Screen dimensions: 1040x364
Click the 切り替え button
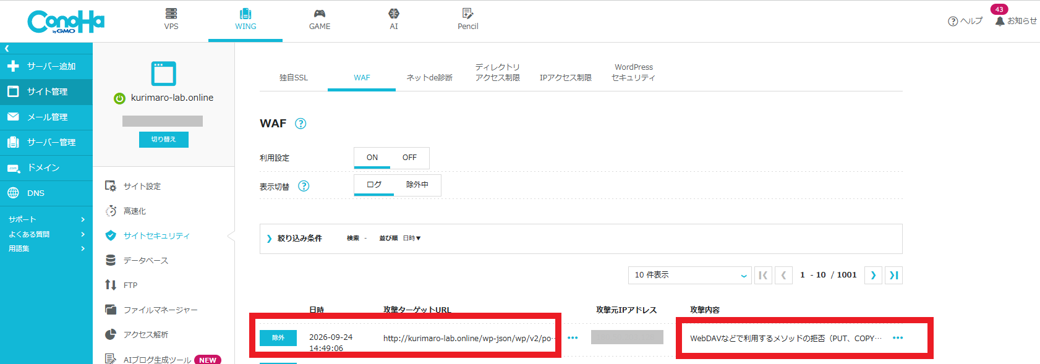click(164, 140)
